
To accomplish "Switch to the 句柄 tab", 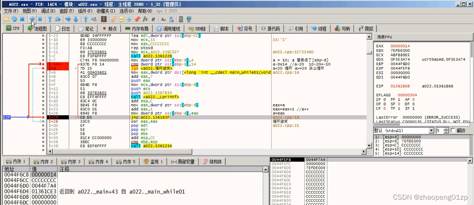I will point(342,29).
